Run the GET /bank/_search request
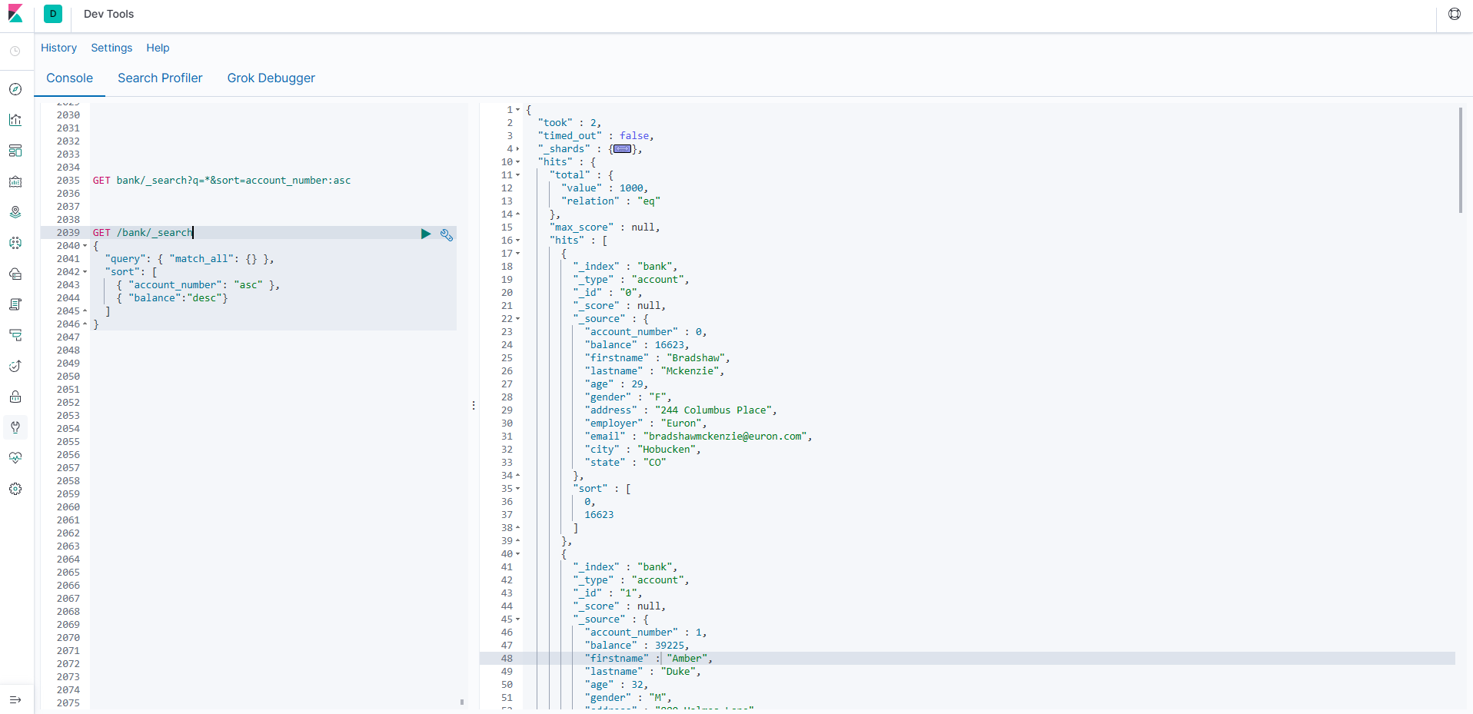This screenshot has height=714, width=1473. tap(425, 234)
